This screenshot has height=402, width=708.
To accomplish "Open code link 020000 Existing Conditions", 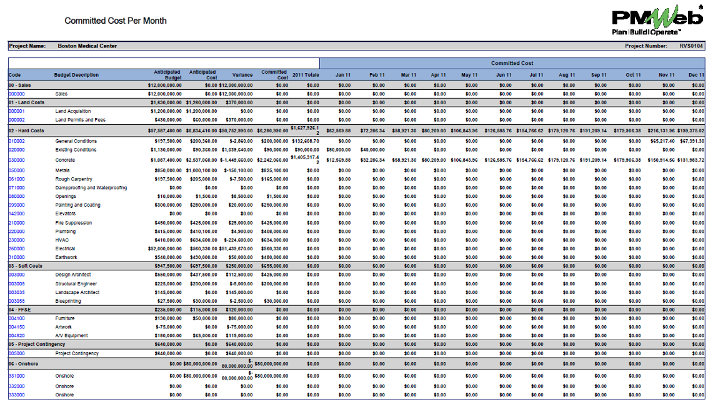I will tap(17, 150).
